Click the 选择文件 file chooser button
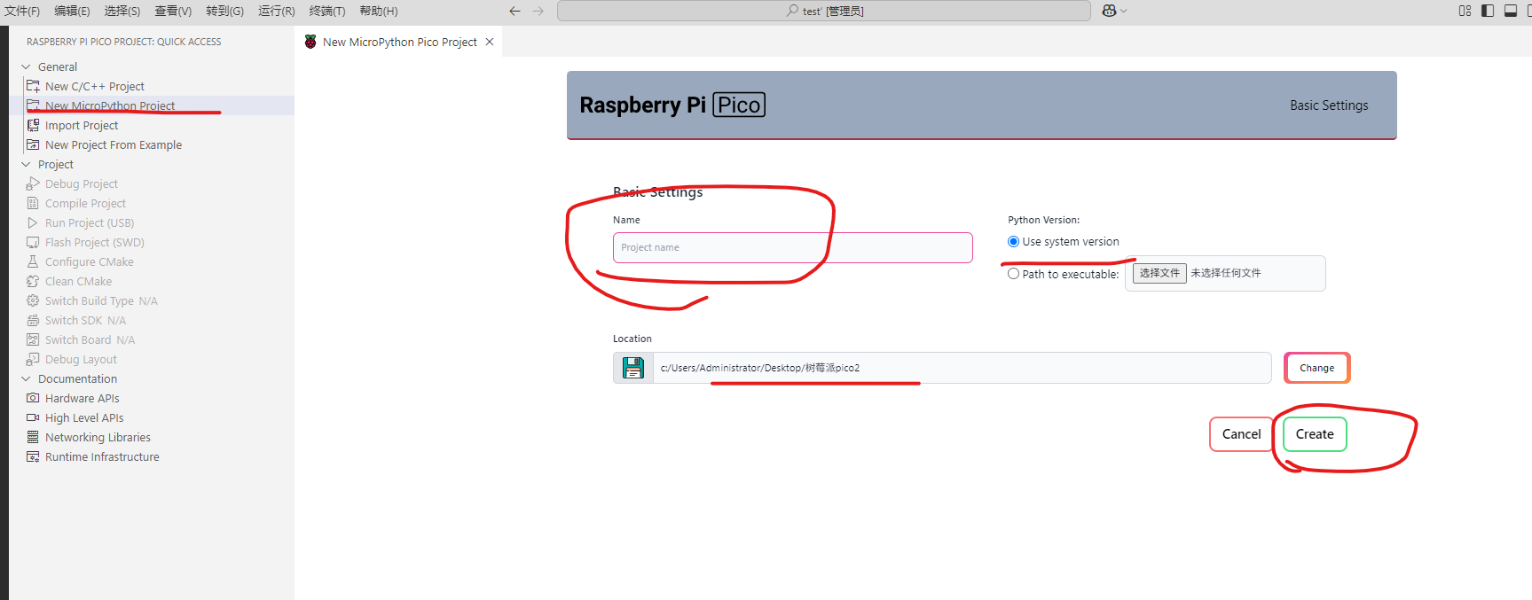The image size is (1532, 600). pos(1159,273)
